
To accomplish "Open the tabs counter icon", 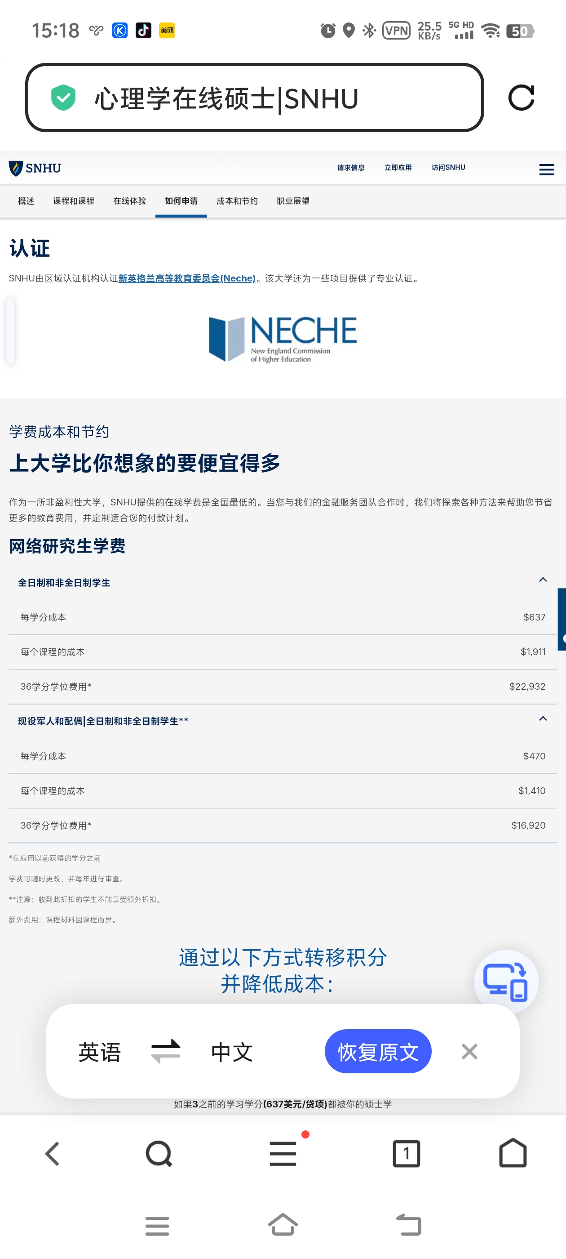I will (406, 1153).
